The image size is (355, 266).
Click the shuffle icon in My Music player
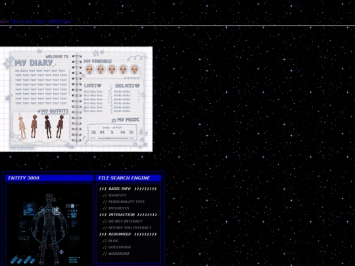click(x=93, y=132)
